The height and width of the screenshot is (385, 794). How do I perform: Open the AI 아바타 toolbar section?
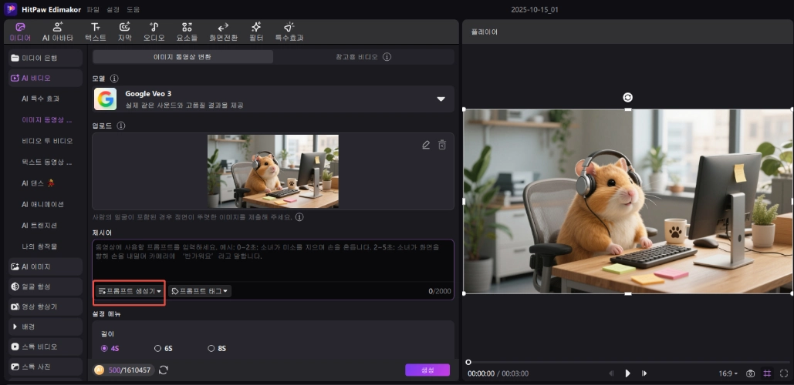(58, 31)
